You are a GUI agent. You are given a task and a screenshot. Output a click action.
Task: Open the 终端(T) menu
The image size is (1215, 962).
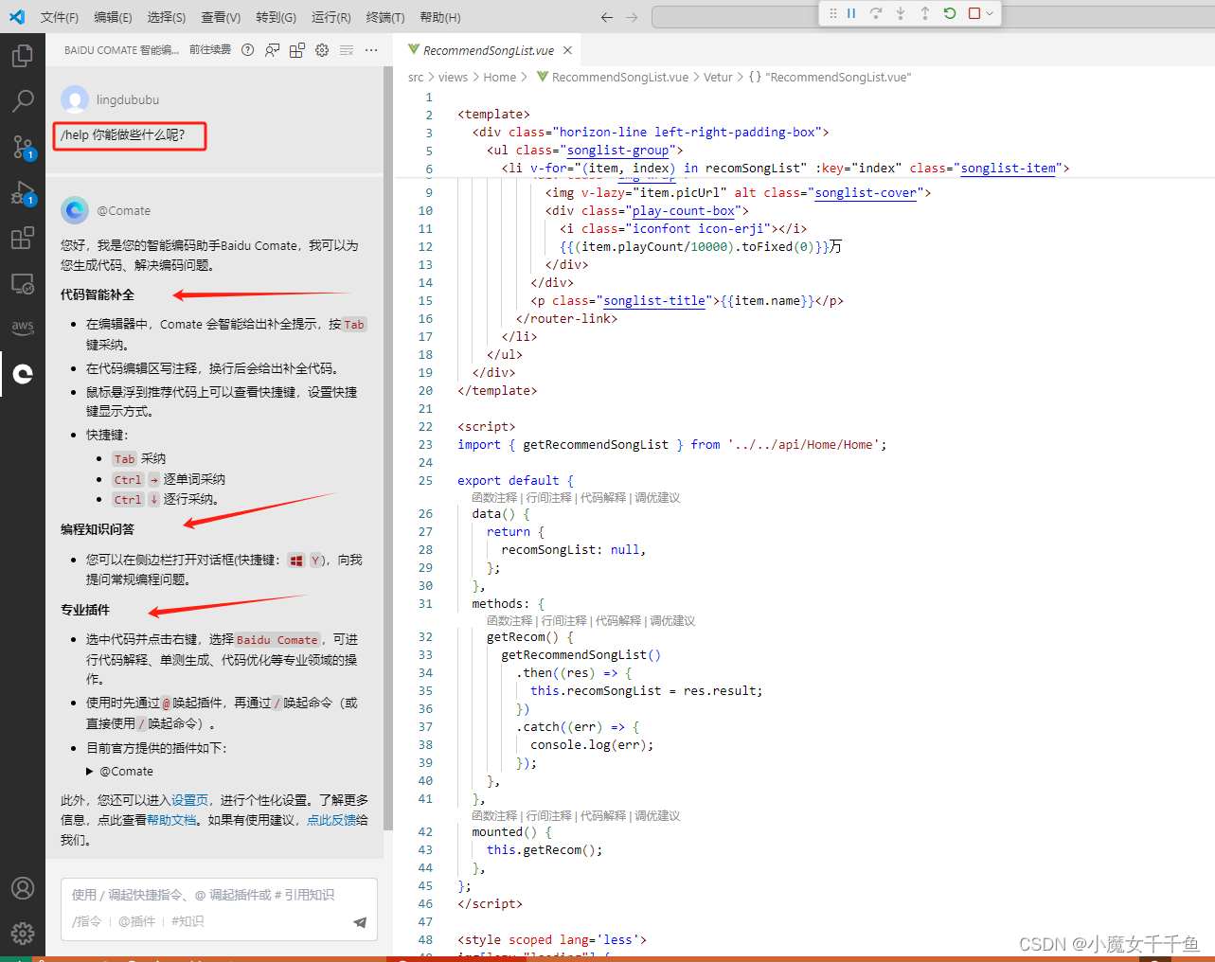pyautogui.click(x=385, y=17)
